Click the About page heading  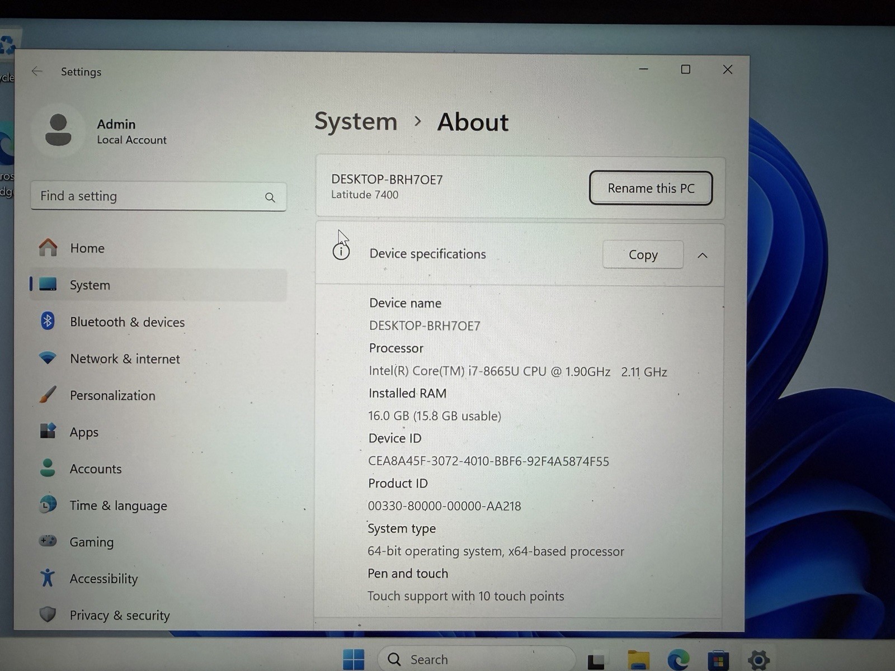coord(473,122)
